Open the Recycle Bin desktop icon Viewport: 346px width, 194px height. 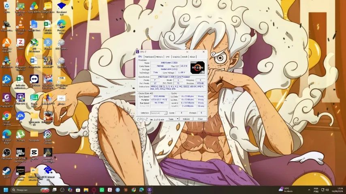[7, 8]
